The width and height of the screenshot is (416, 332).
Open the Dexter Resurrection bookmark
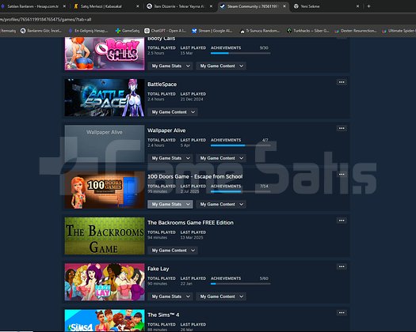[x=355, y=31]
